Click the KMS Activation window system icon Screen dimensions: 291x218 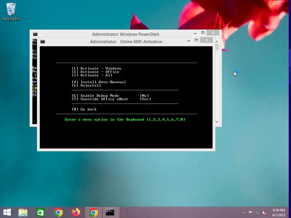click(43, 42)
